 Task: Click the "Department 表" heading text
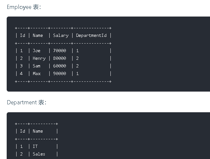pyautogui.click(x=26, y=102)
